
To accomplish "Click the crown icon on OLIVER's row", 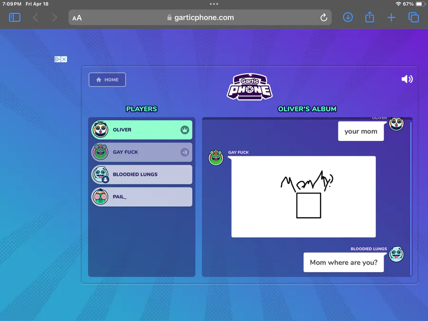I will [x=185, y=130].
